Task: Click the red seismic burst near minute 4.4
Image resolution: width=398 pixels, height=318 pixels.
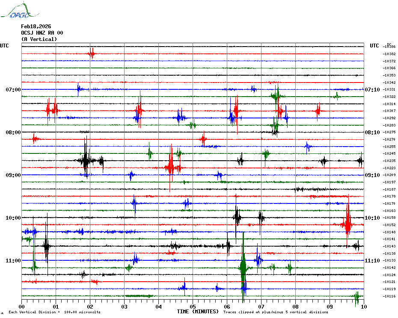Action: click(x=171, y=168)
